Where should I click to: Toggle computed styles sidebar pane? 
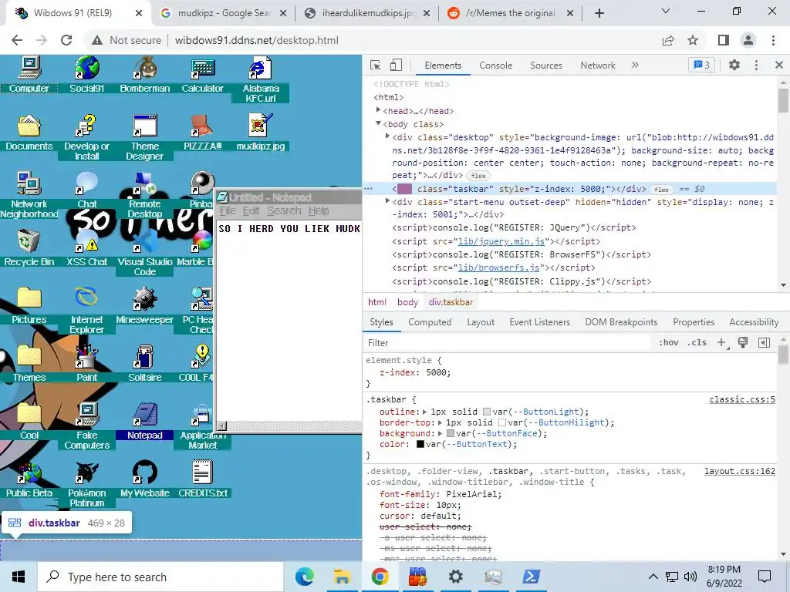click(764, 342)
